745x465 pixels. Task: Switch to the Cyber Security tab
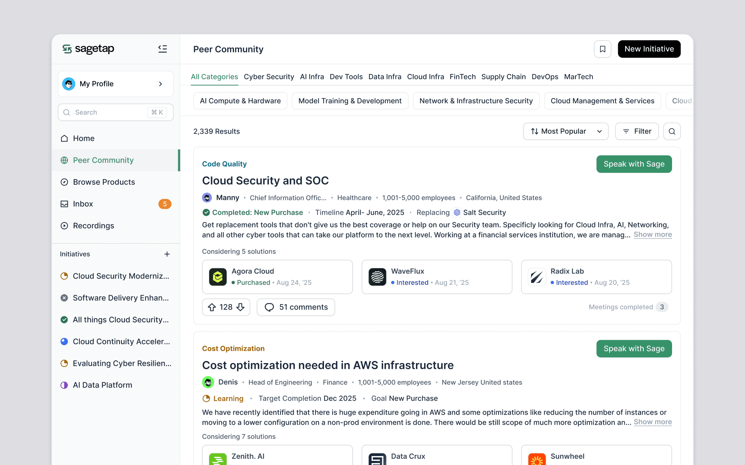click(x=269, y=77)
